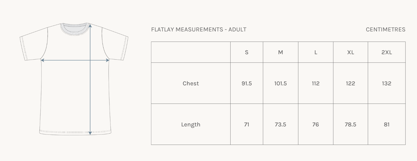Viewport: 417px width, 161px height.
Task: Click the Length row label
Action: [191, 125]
